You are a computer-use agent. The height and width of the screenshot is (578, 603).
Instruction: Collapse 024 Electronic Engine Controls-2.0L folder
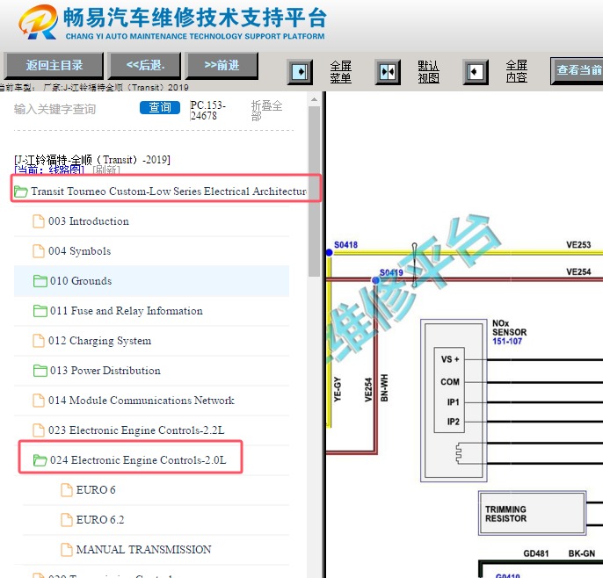tap(138, 460)
